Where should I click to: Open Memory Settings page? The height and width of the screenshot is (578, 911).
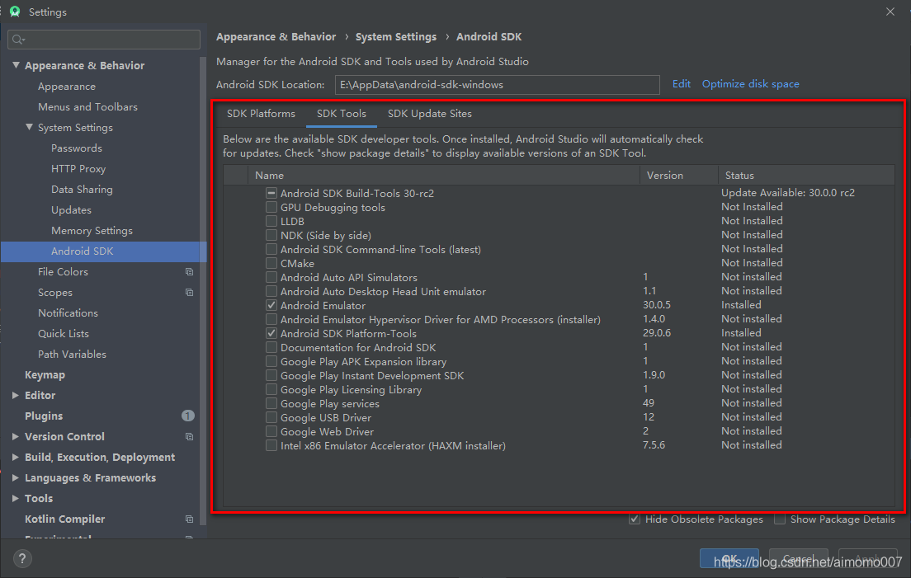tap(92, 230)
